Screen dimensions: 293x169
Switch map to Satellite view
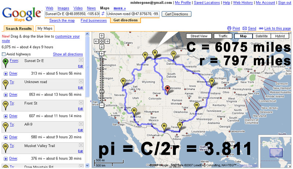pos(261,36)
